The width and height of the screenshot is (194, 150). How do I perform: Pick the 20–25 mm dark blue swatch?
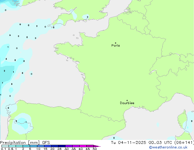click(54, 146)
